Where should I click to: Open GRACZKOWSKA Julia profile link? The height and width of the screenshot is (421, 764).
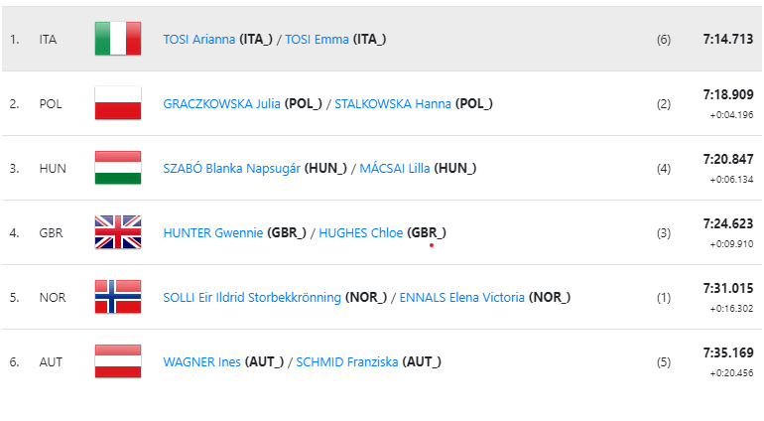[221, 104]
